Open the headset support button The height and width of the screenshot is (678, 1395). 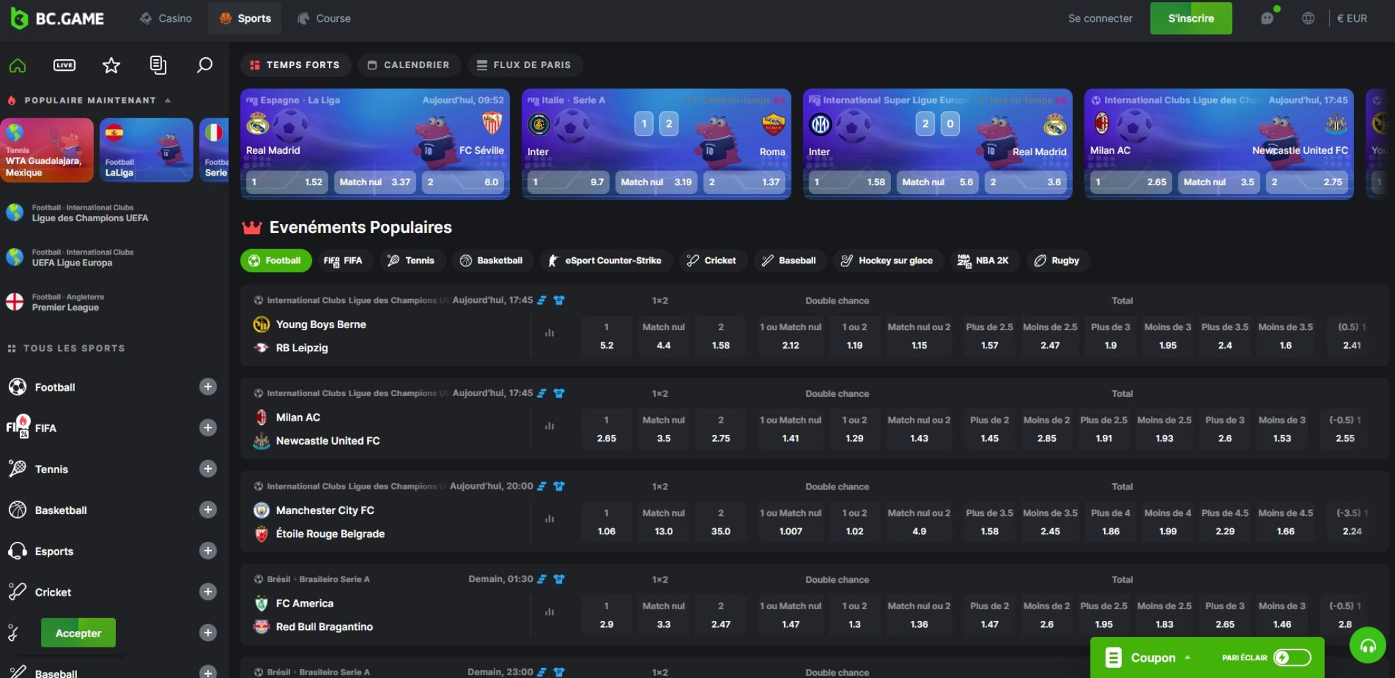[1368, 645]
